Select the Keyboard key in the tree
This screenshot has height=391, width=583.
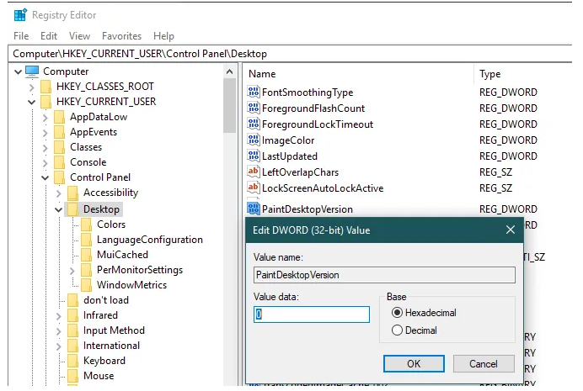click(x=104, y=361)
